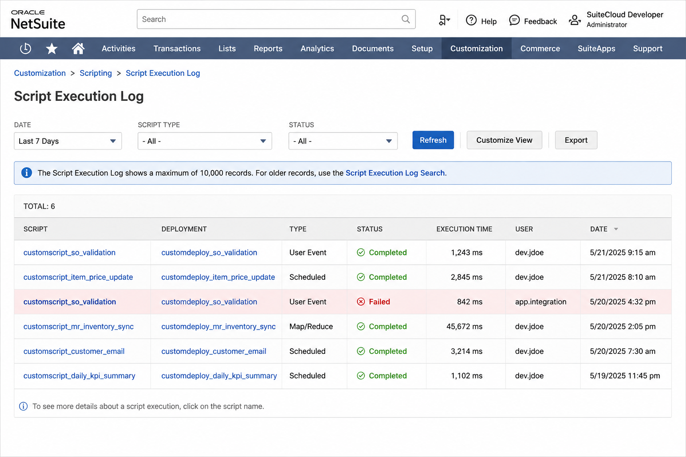Viewport: 686px width, 457px height.
Task: Click Completed check icon for Map/Reduce row
Action: (x=361, y=327)
